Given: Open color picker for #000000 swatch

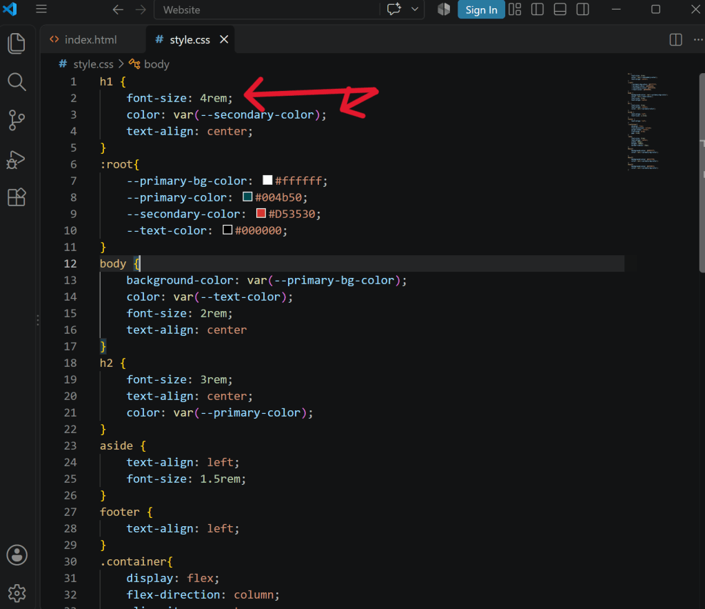Looking at the screenshot, I should 227,230.
